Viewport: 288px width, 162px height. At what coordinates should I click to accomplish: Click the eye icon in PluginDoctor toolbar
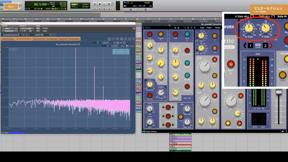(117, 39)
